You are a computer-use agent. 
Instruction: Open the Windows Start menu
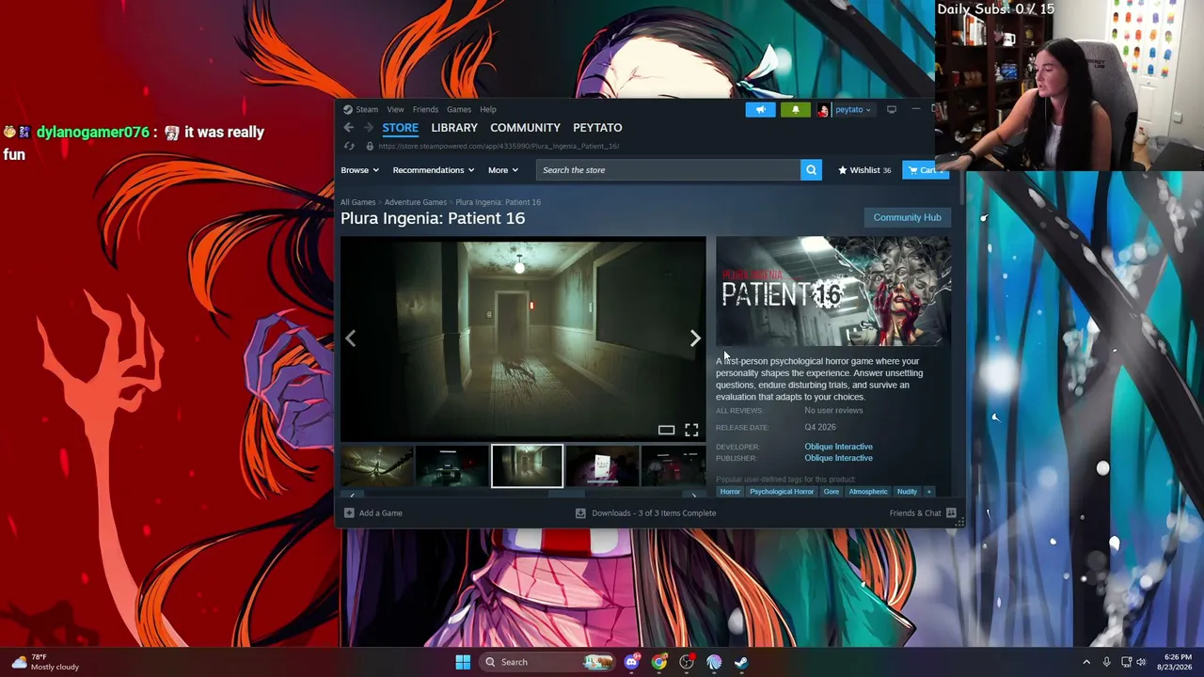pos(463,662)
